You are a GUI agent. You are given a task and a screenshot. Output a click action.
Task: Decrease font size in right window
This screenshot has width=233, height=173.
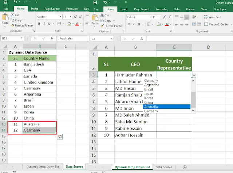[170, 17]
